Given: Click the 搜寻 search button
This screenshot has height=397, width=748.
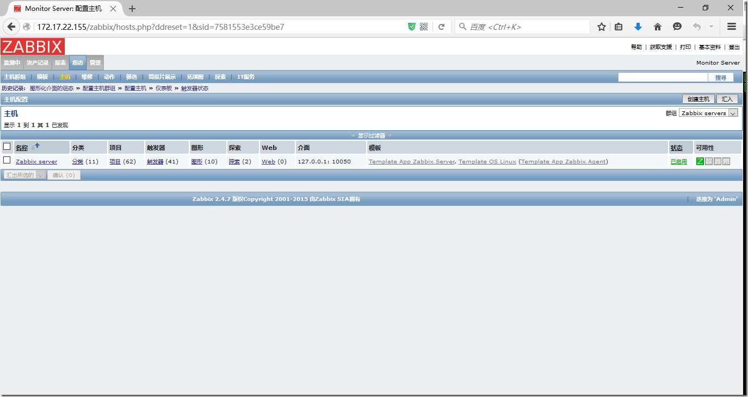Looking at the screenshot, I should click(x=721, y=78).
